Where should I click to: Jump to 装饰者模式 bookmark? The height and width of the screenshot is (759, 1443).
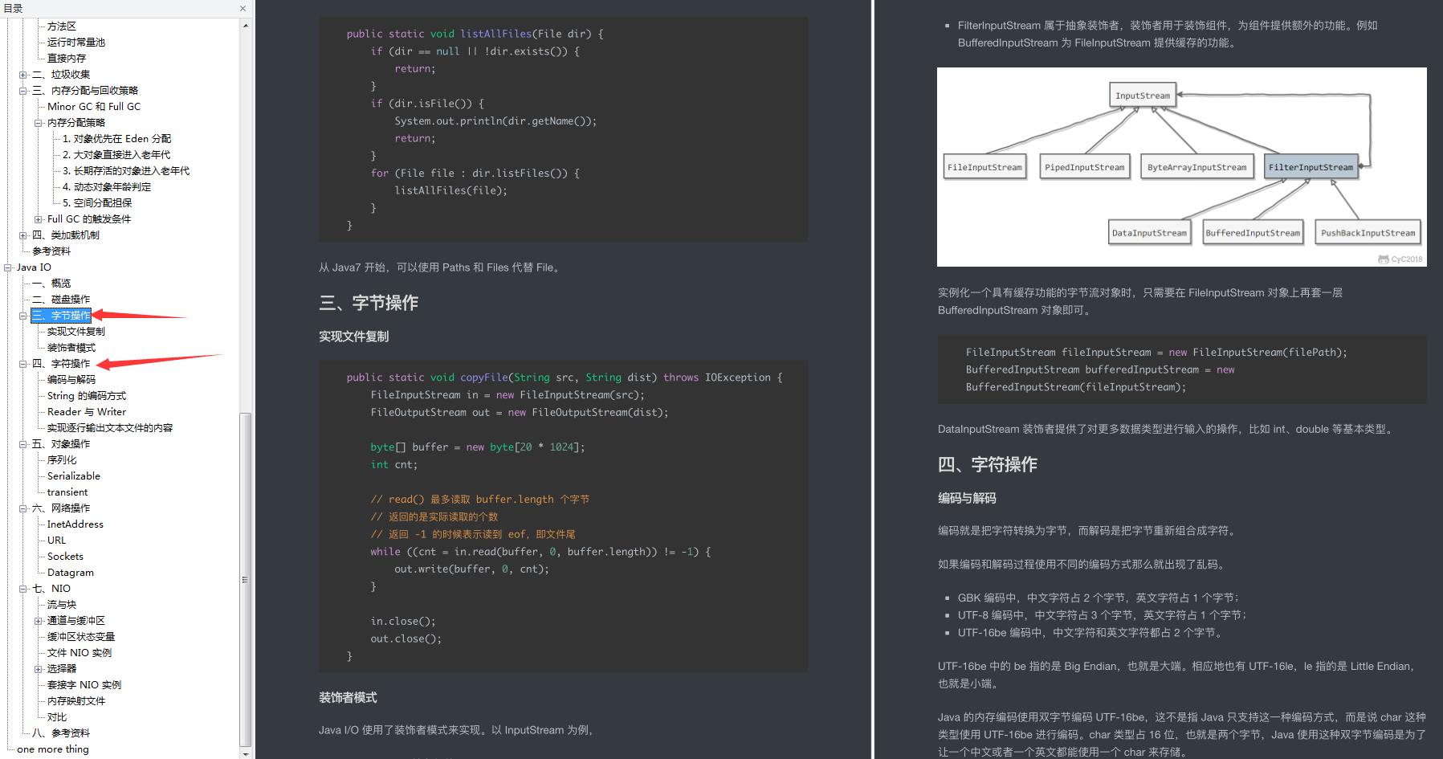click(x=71, y=348)
